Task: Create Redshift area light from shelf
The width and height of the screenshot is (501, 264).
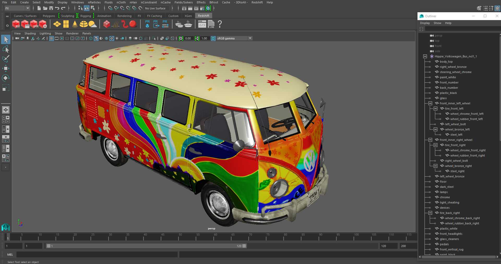Action: [57, 24]
